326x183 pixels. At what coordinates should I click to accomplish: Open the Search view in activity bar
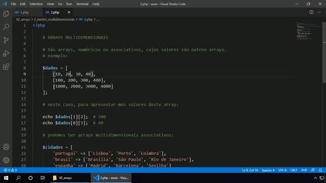coord(6,27)
